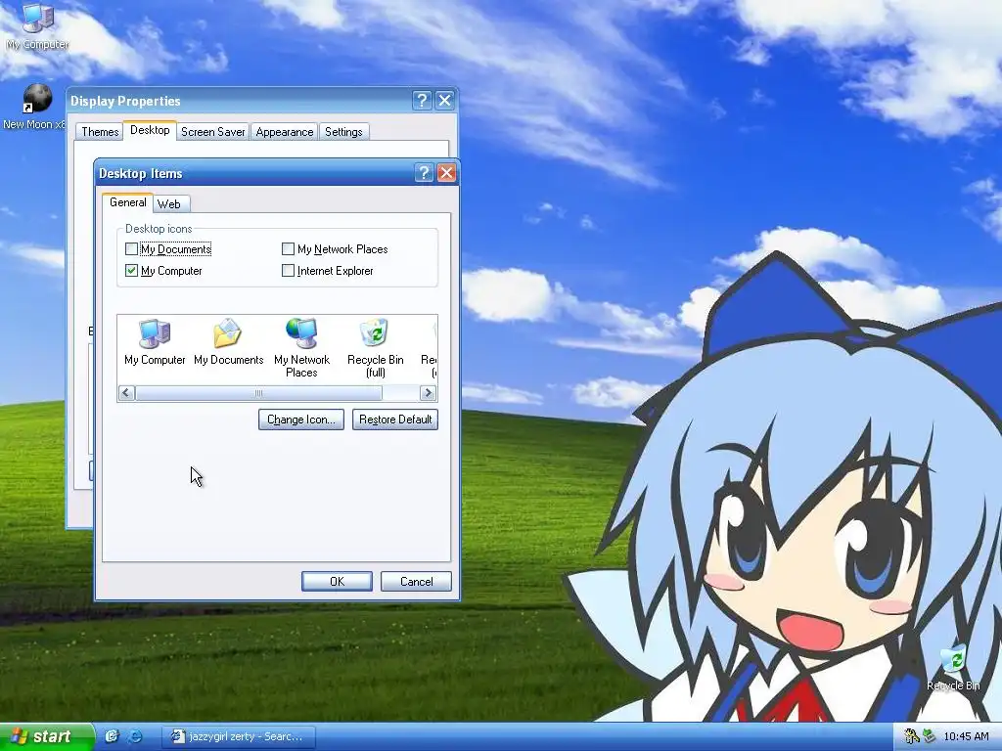Enable My Documents desktop icon checkbox
The image size is (1002, 751).
132,249
